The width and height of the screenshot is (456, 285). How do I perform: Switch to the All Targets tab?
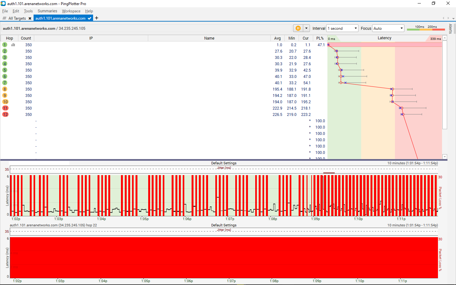pos(17,18)
